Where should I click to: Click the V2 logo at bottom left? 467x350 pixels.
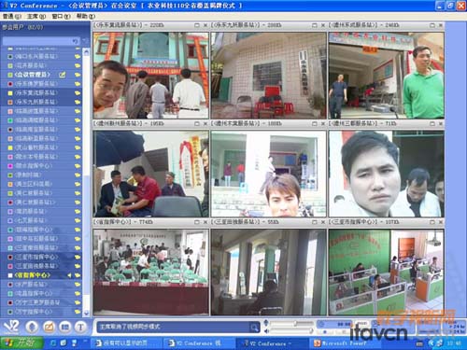[10, 327]
